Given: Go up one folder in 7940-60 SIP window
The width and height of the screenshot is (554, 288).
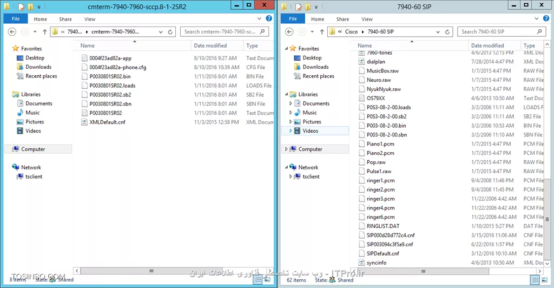Looking at the screenshot, I should [321, 32].
